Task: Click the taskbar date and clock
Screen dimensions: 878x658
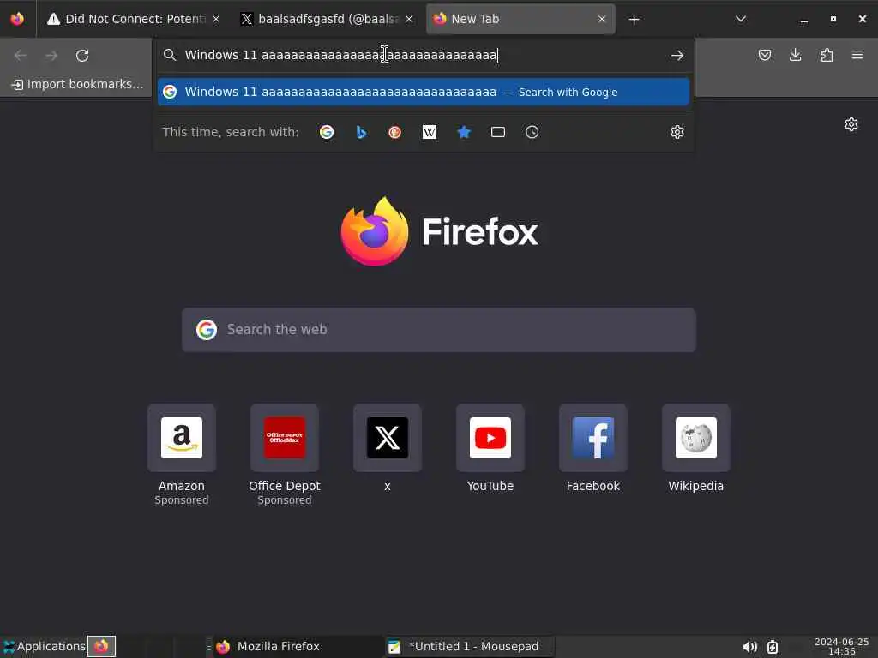Action: (x=842, y=646)
